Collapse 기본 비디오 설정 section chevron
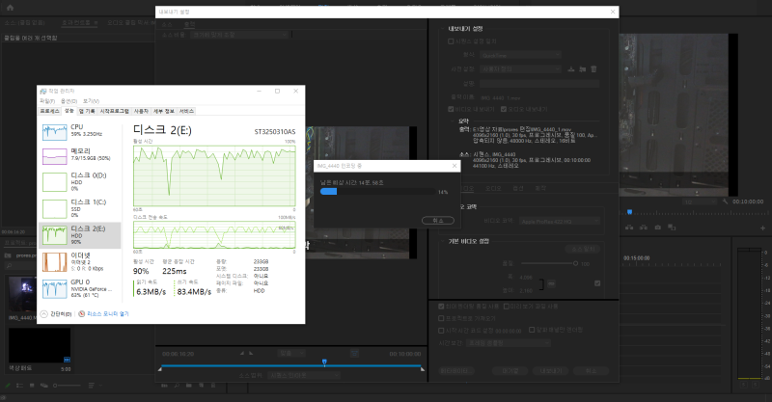Screen dimensions: 772x402 pyautogui.click(x=443, y=241)
